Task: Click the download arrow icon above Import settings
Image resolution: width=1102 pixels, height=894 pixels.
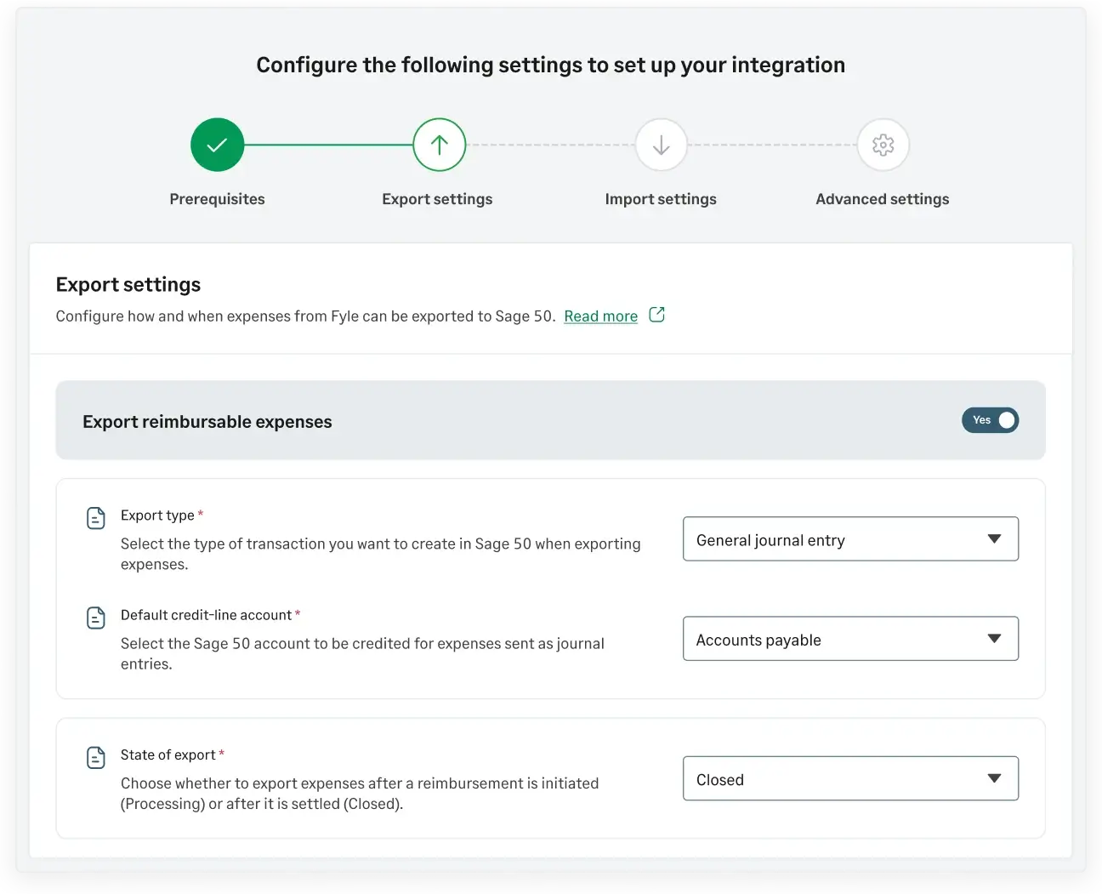Action: tap(661, 145)
